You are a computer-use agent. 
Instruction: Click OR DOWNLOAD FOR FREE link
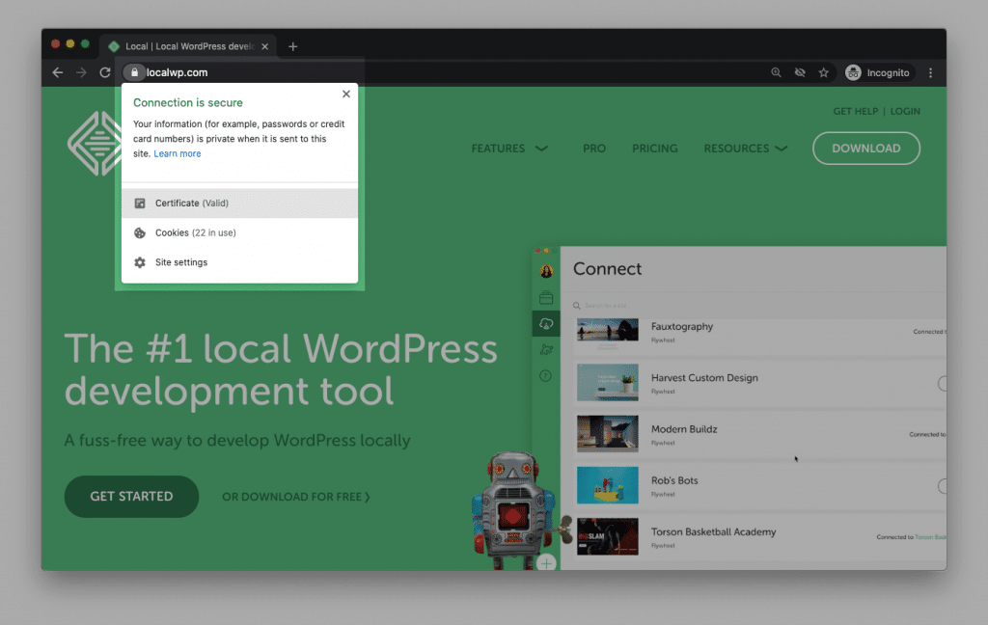(295, 497)
